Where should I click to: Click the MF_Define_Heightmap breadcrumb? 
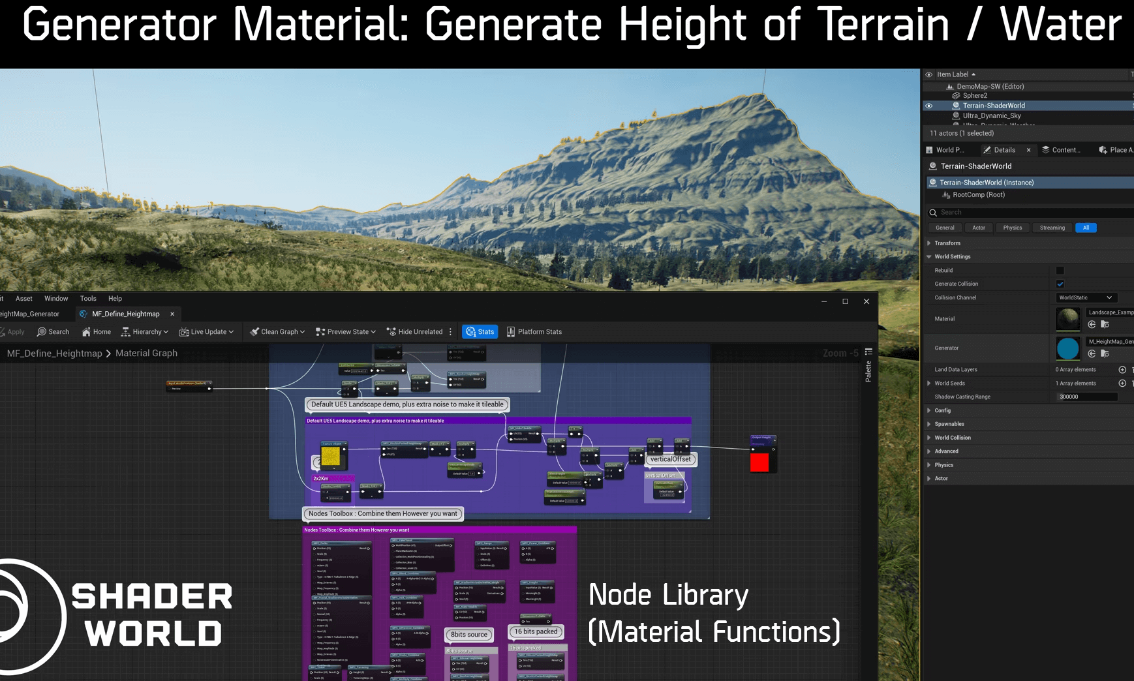pos(54,353)
